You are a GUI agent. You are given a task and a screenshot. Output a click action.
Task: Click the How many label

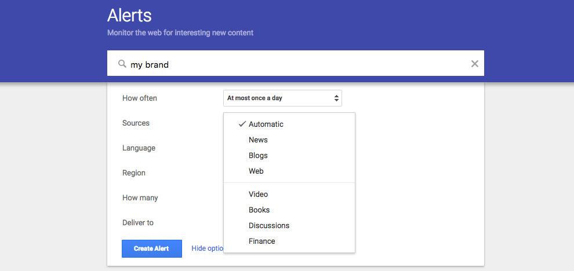[x=140, y=198]
